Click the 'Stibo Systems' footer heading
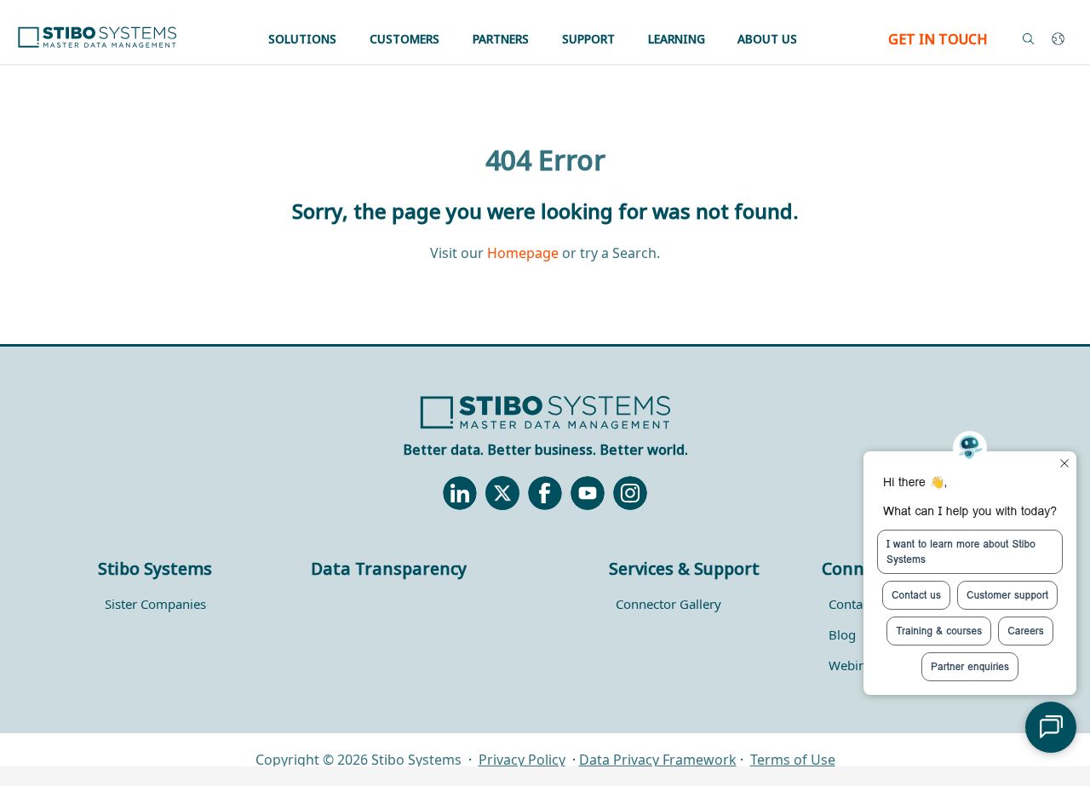This screenshot has height=786, width=1090. coord(155,569)
